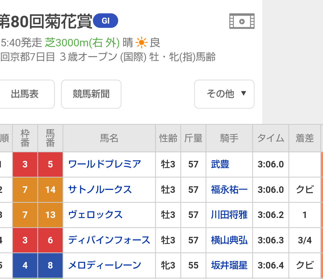The height and width of the screenshot is (279, 323).
Task: Open the その他 dropdown menu
Action: click(224, 94)
